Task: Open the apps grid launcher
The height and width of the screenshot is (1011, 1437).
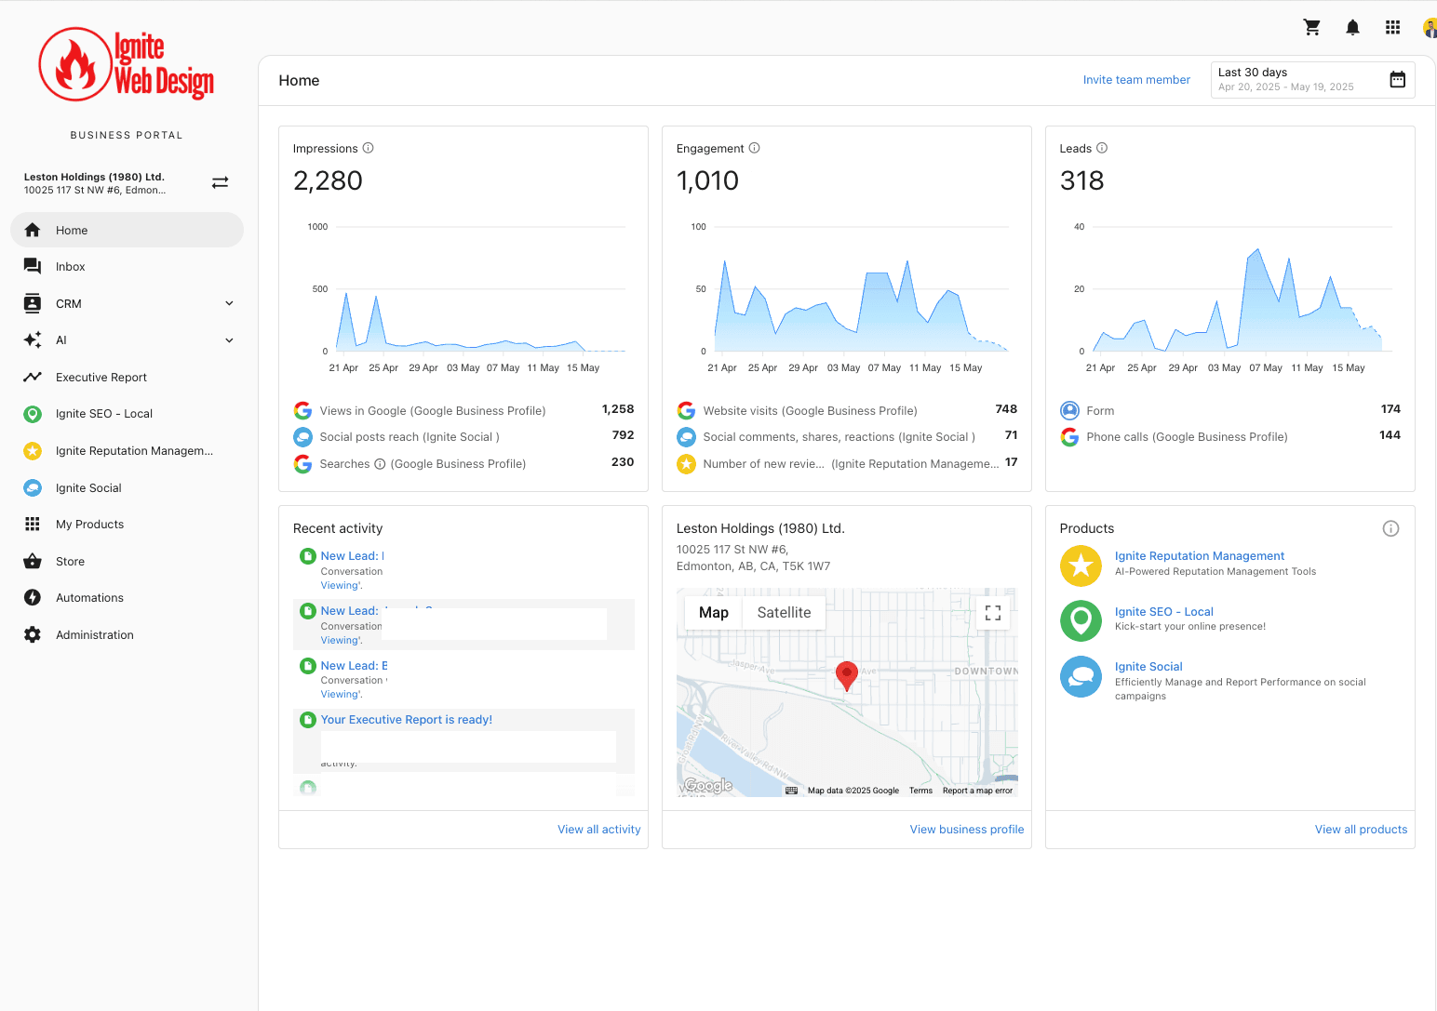Action: point(1392,28)
